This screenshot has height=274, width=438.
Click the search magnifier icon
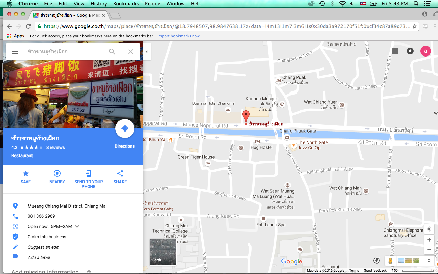tap(112, 52)
